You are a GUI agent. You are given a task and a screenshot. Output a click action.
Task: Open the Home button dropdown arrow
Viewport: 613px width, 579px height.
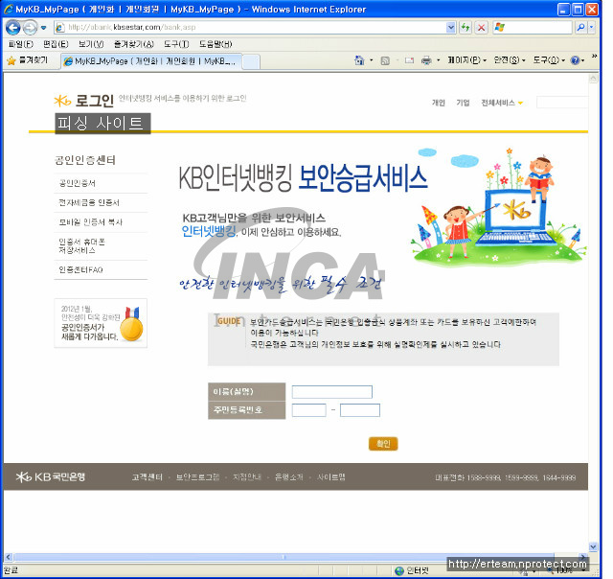(372, 60)
